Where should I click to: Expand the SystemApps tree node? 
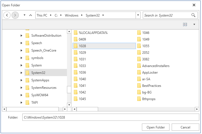point(21,80)
